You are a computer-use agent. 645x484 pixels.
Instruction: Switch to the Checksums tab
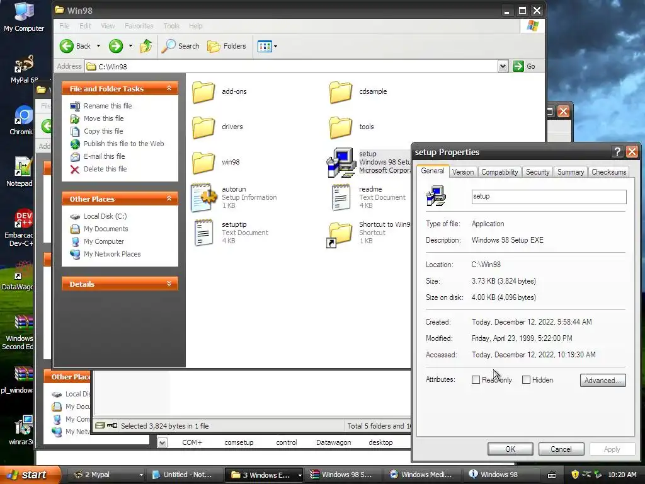(x=609, y=172)
